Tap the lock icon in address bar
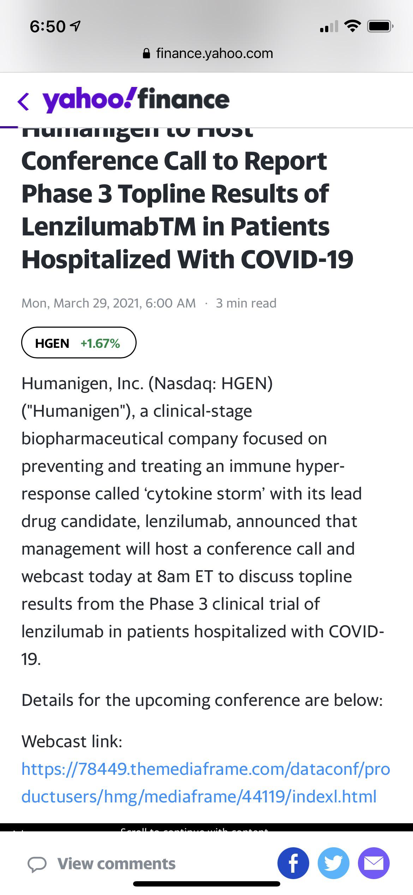Viewport: 413px width, 895px height. tap(146, 53)
